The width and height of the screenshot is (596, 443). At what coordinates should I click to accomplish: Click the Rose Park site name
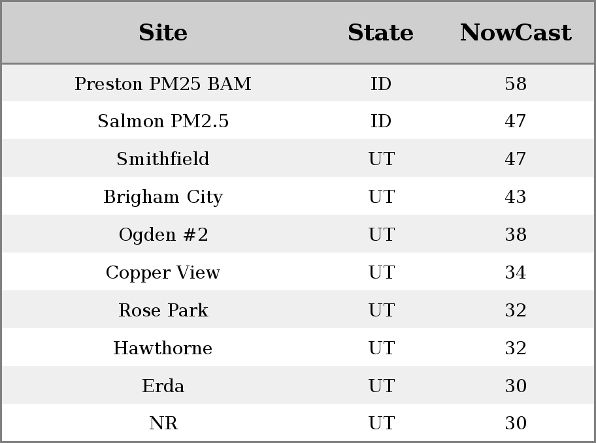[x=163, y=311]
